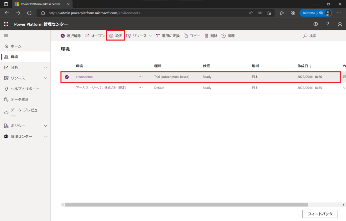Click the 削除 trash toolbar button
346x221 pixels.
211,36
